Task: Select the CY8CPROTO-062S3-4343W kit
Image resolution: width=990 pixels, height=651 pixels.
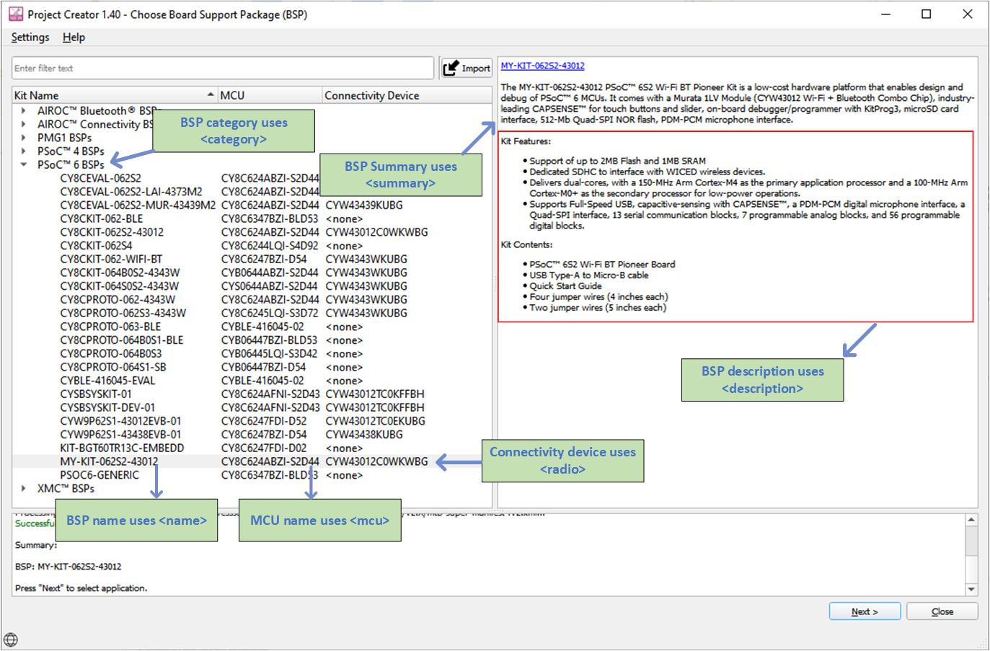Action: point(123,313)
